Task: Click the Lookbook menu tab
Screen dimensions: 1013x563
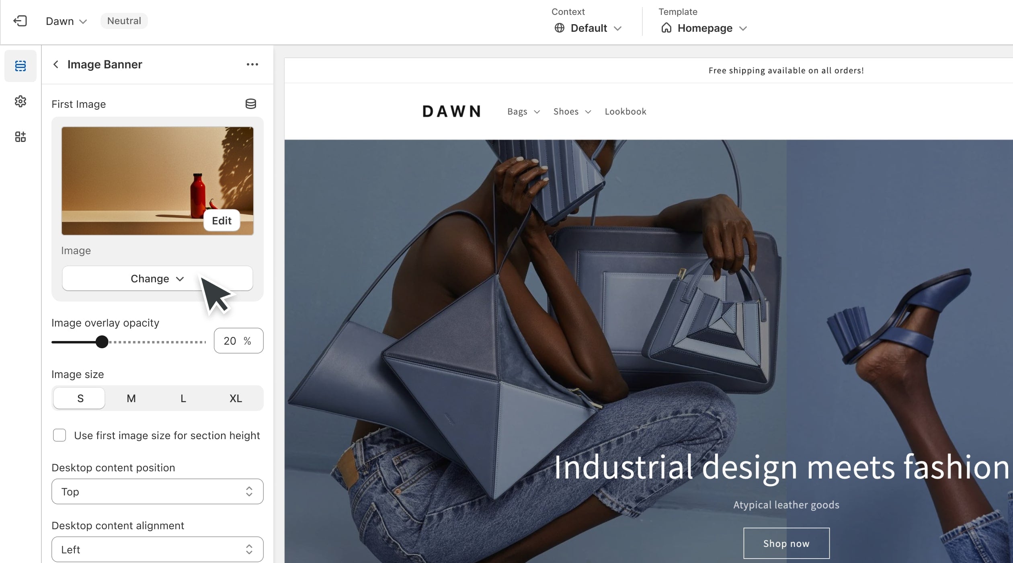Action: click(625, 111)
